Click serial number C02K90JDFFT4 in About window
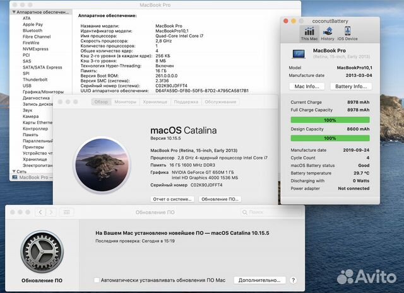Screen dimensions: 404x293 pos(206,185)
